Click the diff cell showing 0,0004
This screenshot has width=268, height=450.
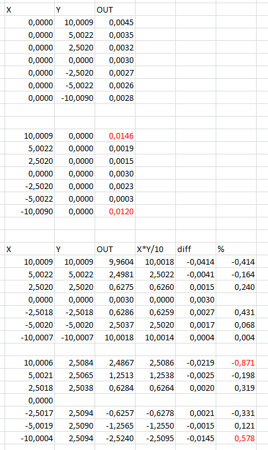point(195,338)
